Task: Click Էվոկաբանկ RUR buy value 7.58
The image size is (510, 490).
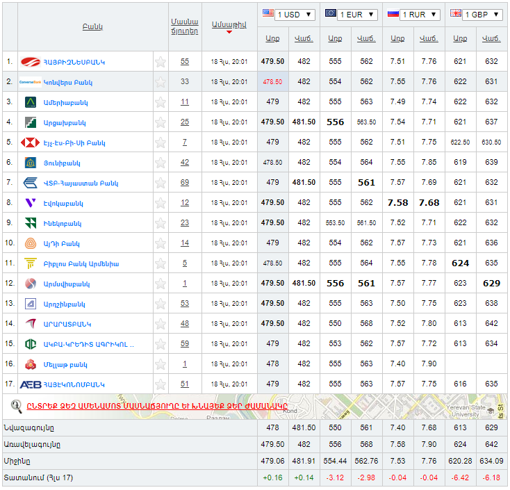Action: click(397, 203)
